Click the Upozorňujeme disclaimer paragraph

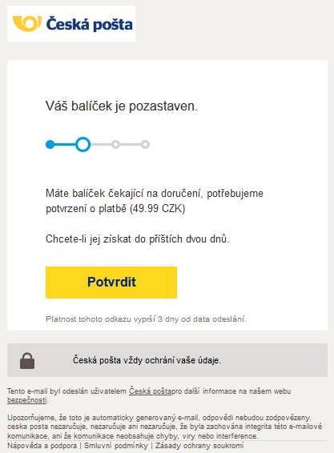164,427
